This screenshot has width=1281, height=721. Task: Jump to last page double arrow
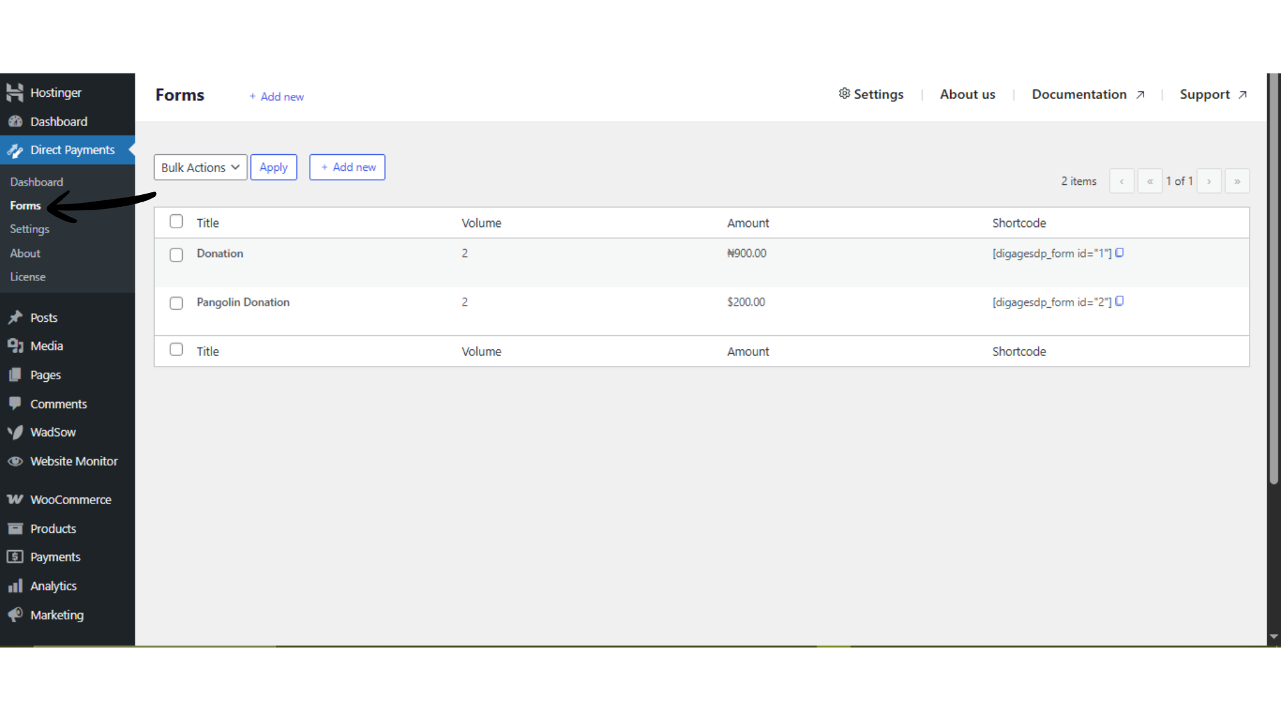pos(1237,182)
